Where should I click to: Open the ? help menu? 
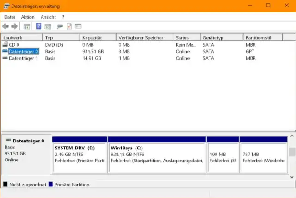63,17
